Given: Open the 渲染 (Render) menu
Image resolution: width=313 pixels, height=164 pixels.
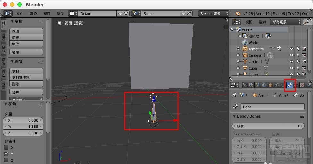Looking at the screenshot, I should pyautogui.click(x=33, y=14).
